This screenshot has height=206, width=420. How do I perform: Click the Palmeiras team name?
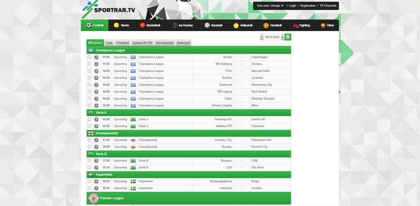258,126
